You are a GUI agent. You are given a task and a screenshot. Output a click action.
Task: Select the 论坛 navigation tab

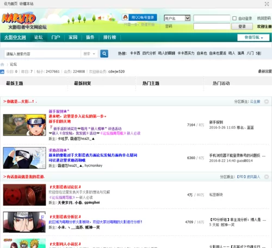coord(38,38)
